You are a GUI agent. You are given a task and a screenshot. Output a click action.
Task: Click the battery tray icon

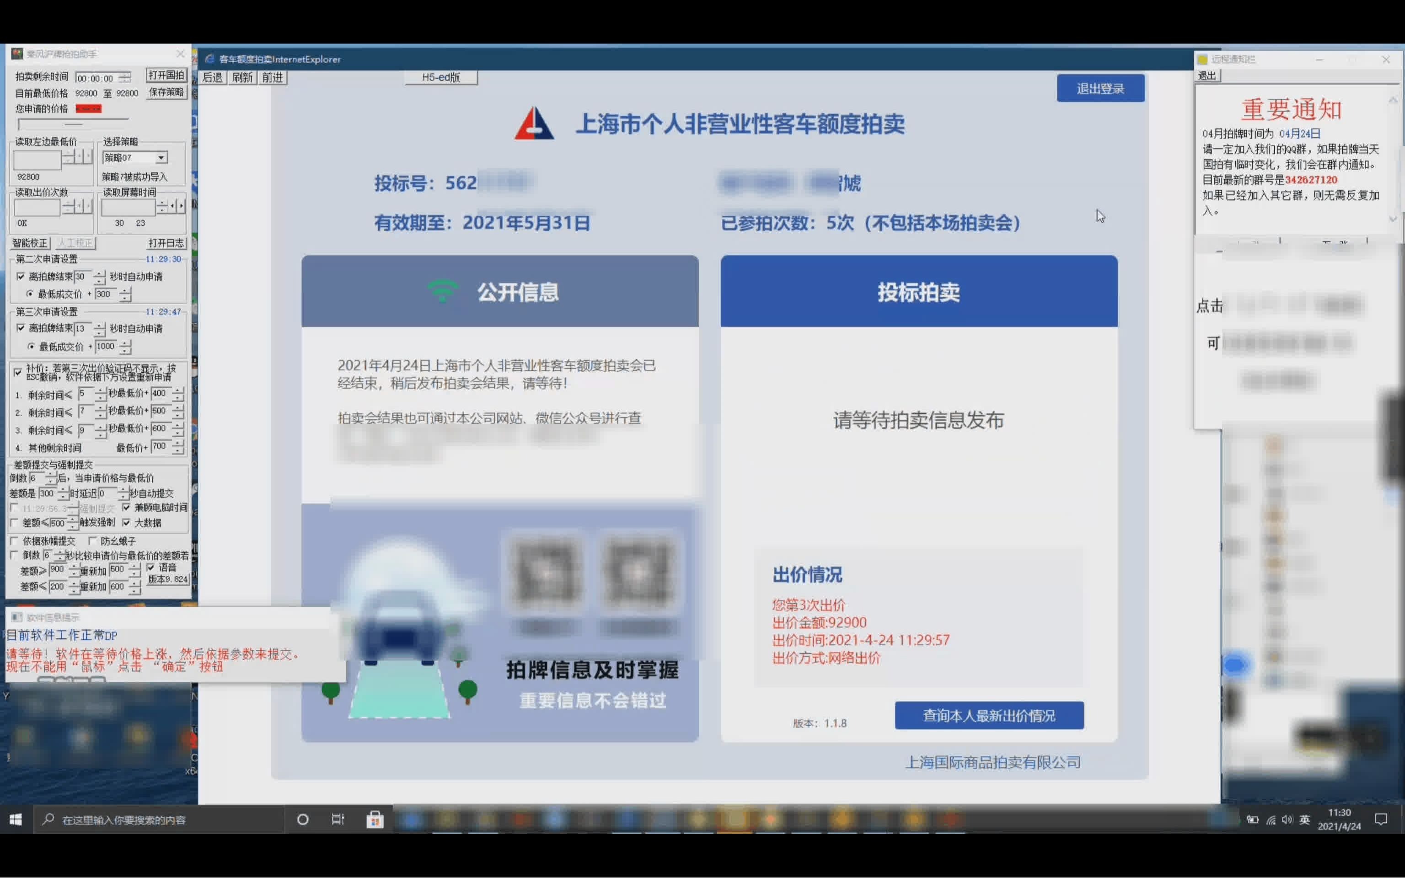pos(1252,819)
